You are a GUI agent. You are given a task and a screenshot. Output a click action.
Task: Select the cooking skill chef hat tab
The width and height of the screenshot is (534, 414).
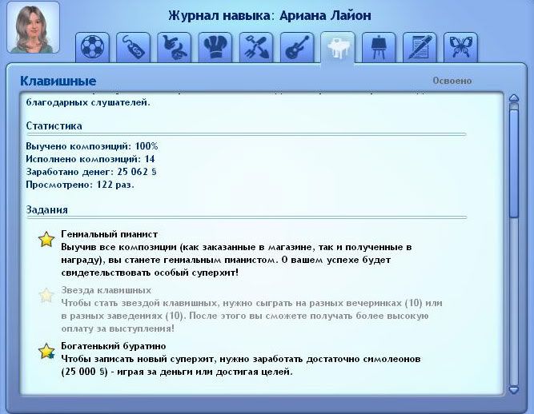[x=215, y=47]
